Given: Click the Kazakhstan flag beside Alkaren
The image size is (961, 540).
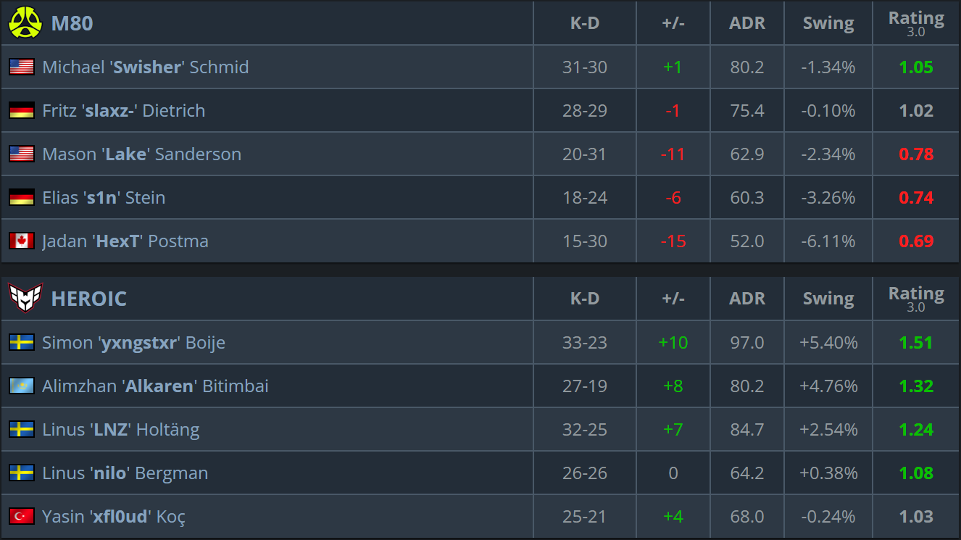Looking at the screenshot, I should tap(22, 386).
